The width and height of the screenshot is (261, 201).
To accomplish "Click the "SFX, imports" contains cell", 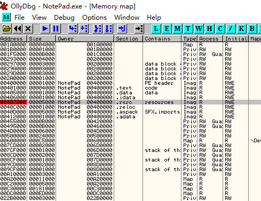I will tap(162, 112).
